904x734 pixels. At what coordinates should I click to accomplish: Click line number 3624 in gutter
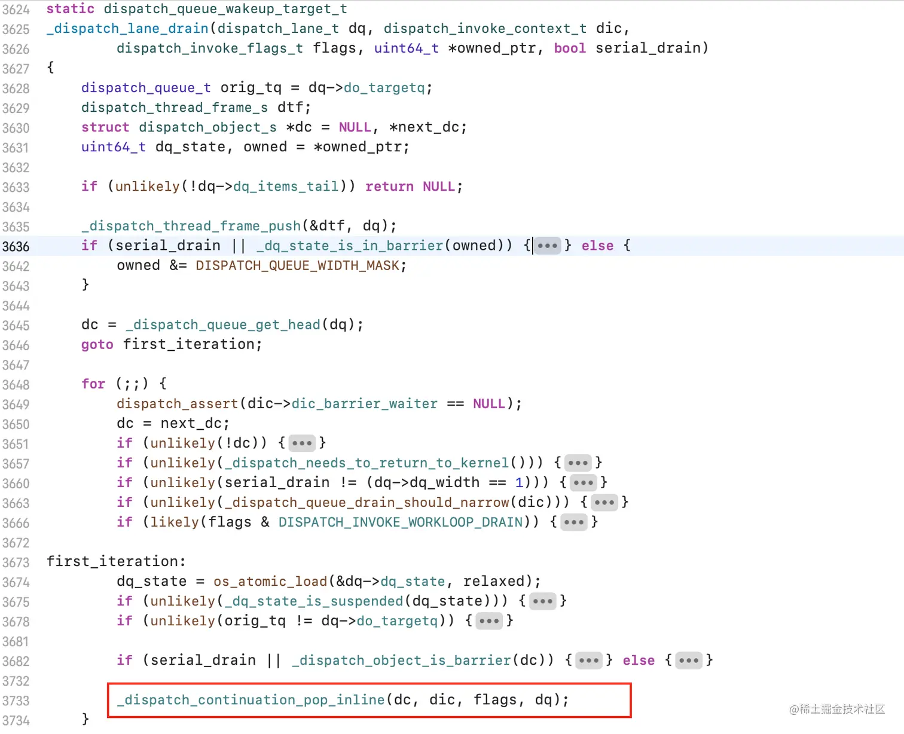point(16,10)
